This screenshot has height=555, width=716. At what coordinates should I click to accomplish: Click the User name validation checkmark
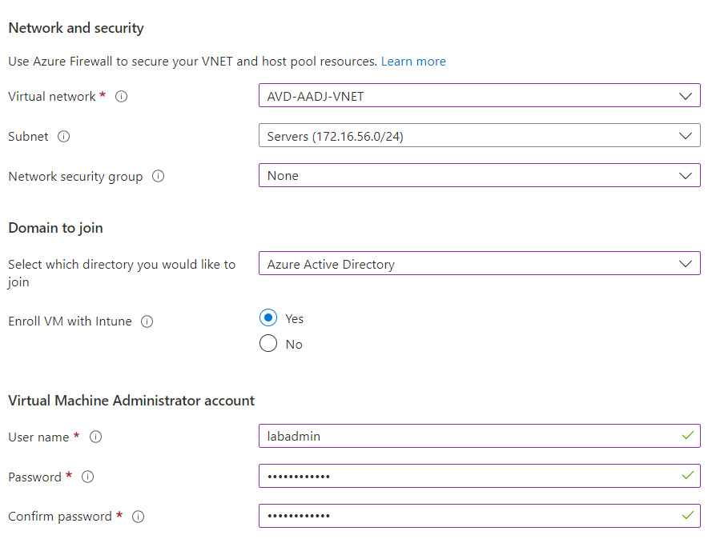click(686, 436)
